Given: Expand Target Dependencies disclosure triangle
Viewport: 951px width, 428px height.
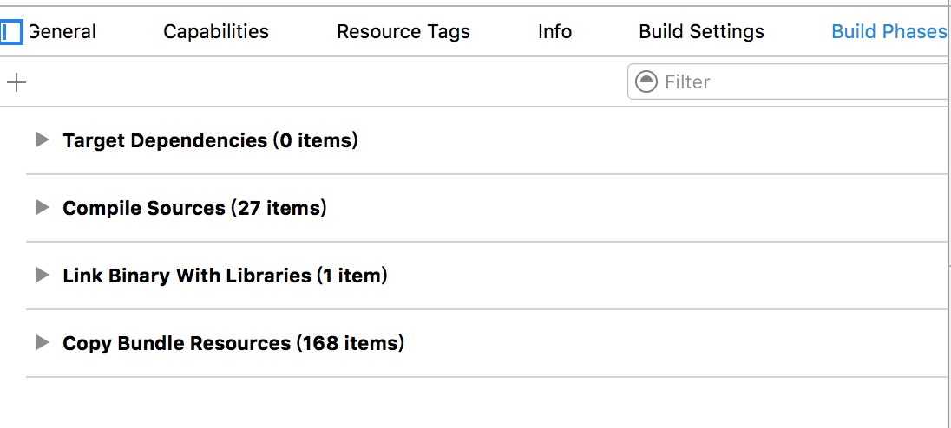Looking at the screenshot, I should (42, 139).
